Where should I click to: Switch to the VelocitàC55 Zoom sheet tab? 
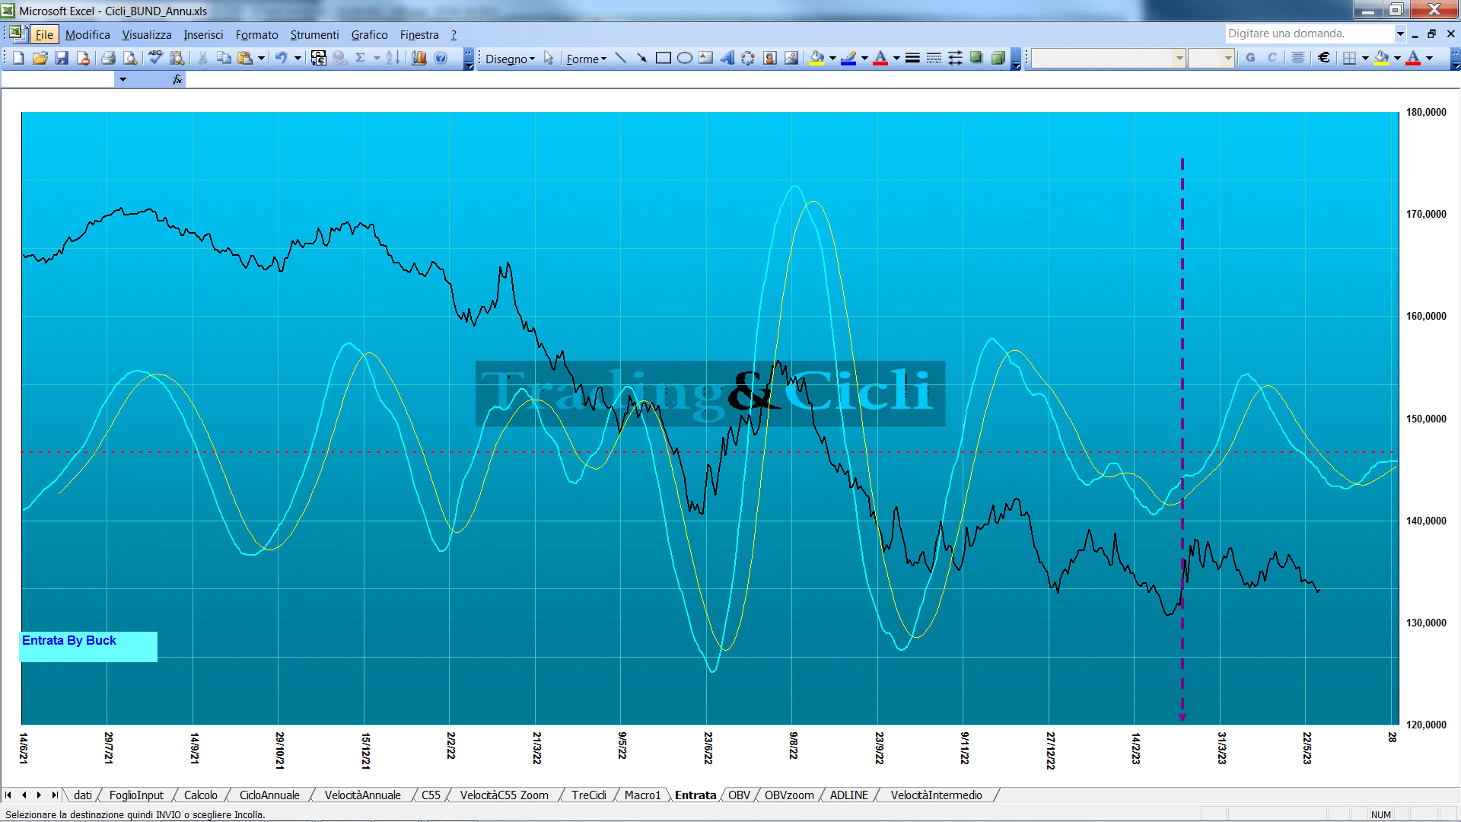tap(504, 795)
